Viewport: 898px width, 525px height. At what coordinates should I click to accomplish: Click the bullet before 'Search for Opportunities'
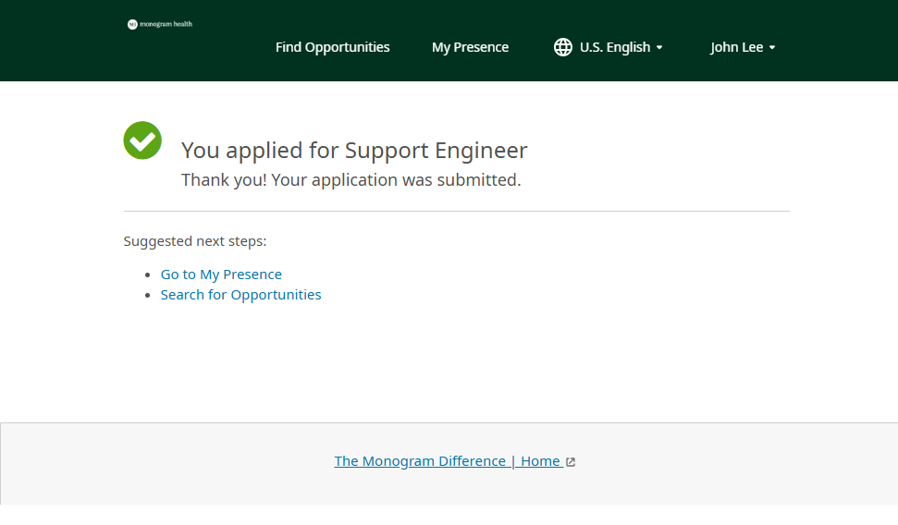pyautogui.click(x=148, y=296)
